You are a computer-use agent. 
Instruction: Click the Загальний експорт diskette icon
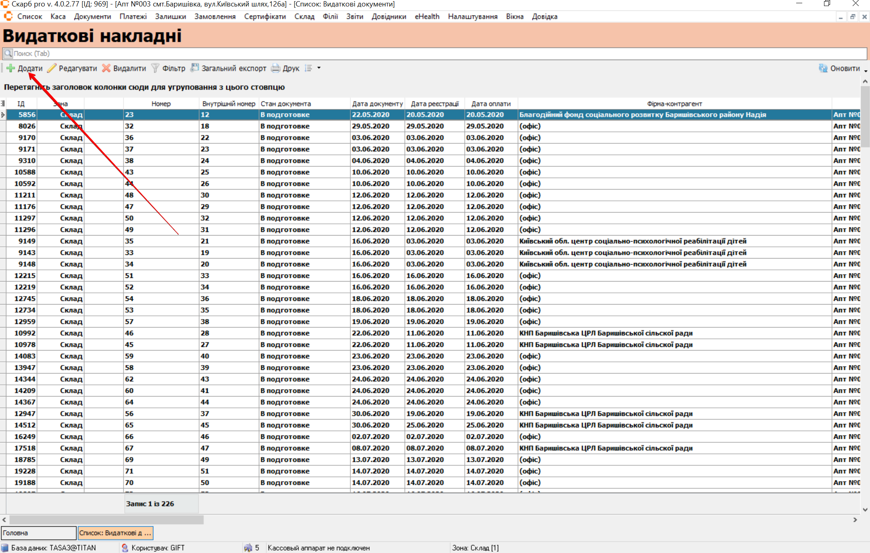[195, 68]
